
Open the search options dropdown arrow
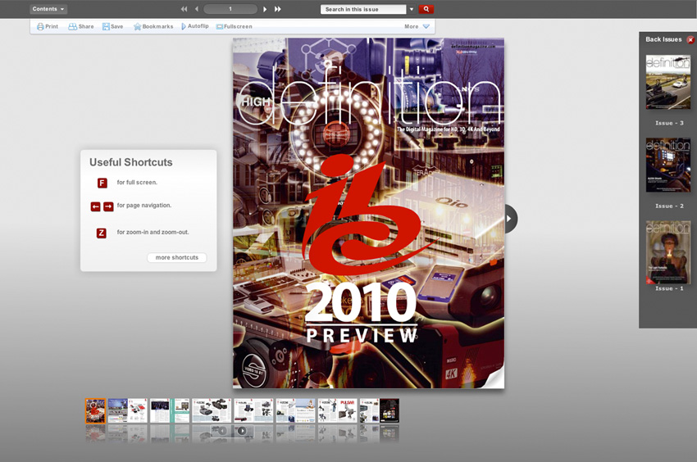click(x=412, y=9)
